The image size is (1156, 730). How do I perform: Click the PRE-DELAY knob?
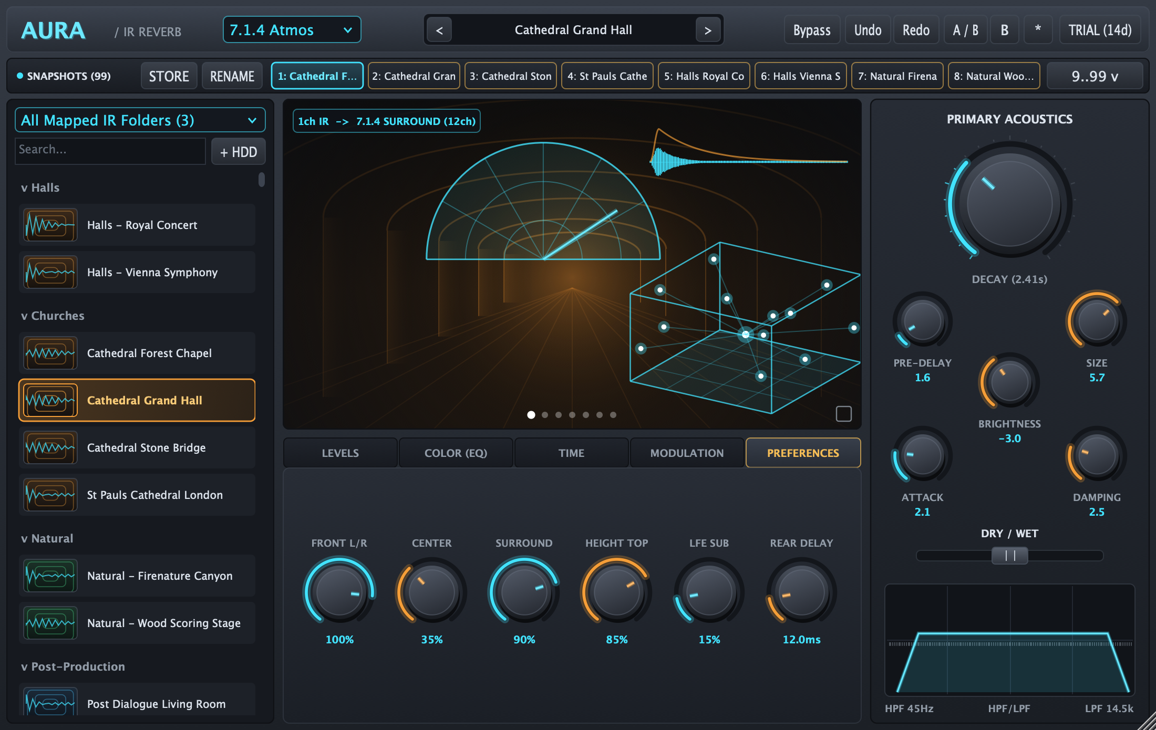(x=922, y=321)
